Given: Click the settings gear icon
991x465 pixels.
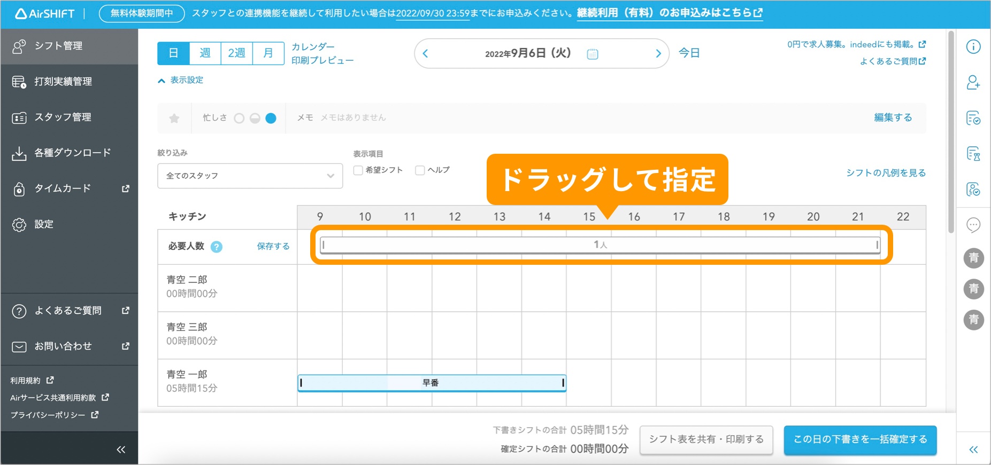Looking at the screenshot, I should [x=19, y=225].
